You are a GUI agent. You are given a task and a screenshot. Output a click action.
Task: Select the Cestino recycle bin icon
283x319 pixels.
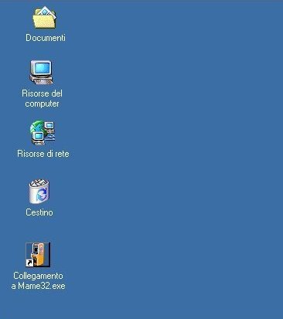point(39,192)
